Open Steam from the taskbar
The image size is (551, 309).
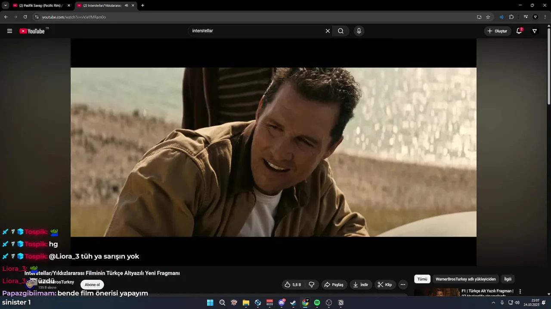pos(293,303)
